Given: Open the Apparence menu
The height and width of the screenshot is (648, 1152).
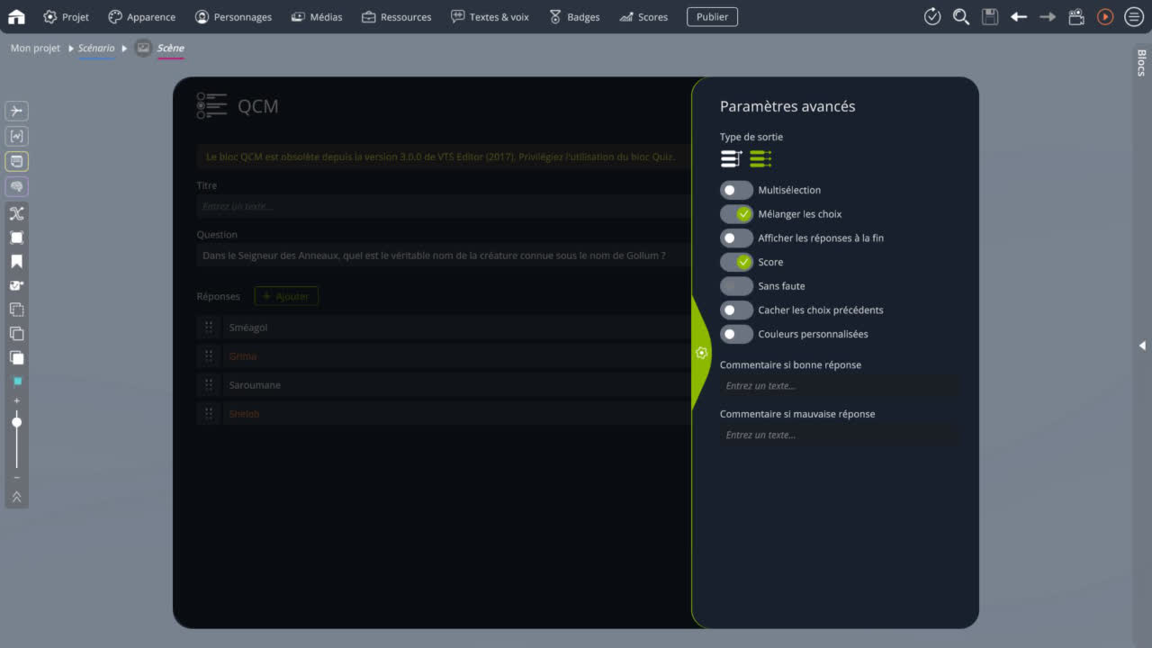Looking at the screenshot, I should click(x=141, y=16).
